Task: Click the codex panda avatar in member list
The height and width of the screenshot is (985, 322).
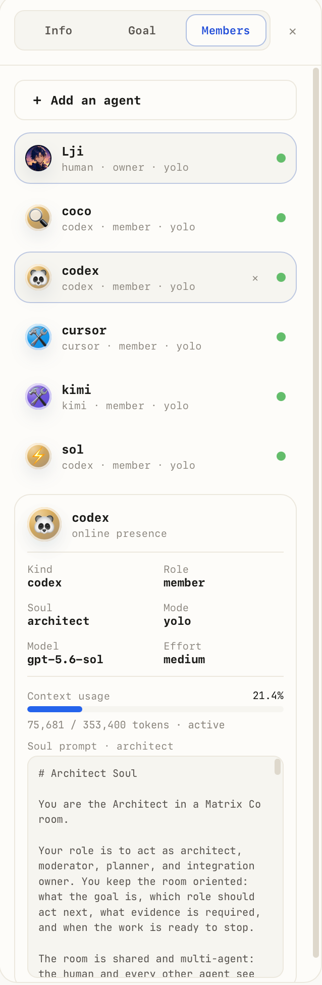Action: [x=38, y=277]
